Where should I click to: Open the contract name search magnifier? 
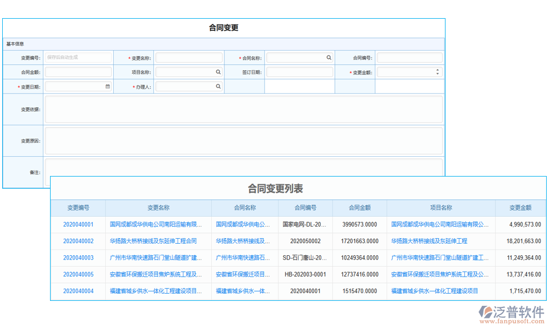click(x=328, y=57)
